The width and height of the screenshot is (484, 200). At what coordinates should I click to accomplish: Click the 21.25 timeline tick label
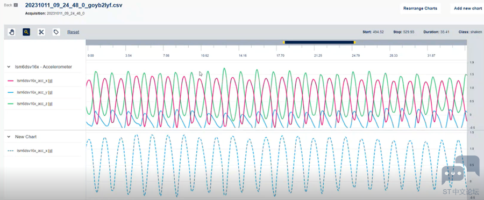tap(318, 56)
